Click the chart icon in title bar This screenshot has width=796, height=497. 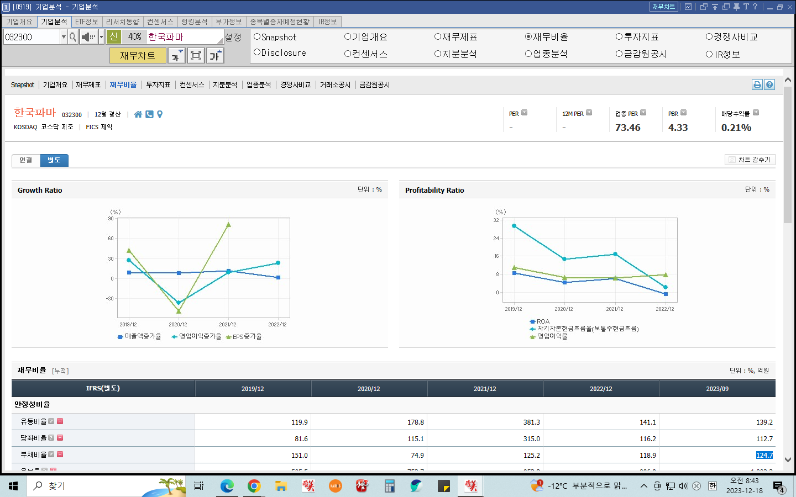[688, 7]
